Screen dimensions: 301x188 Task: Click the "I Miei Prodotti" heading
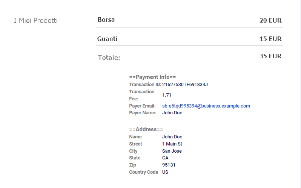[35, 20]
